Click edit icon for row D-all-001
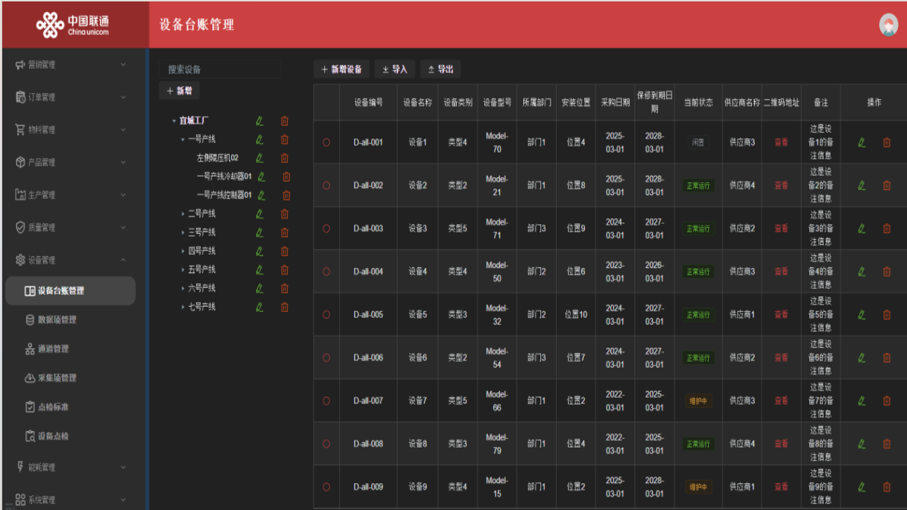Image resolution: width=907 pixels, height=510 pixels. click(862, 142)
